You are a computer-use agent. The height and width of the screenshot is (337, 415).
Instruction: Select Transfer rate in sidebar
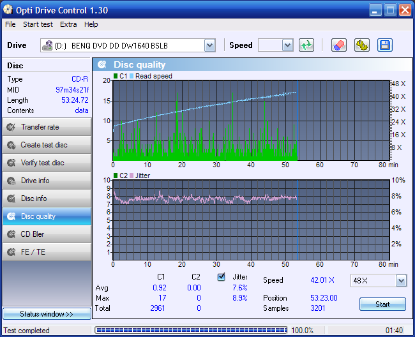47,127
